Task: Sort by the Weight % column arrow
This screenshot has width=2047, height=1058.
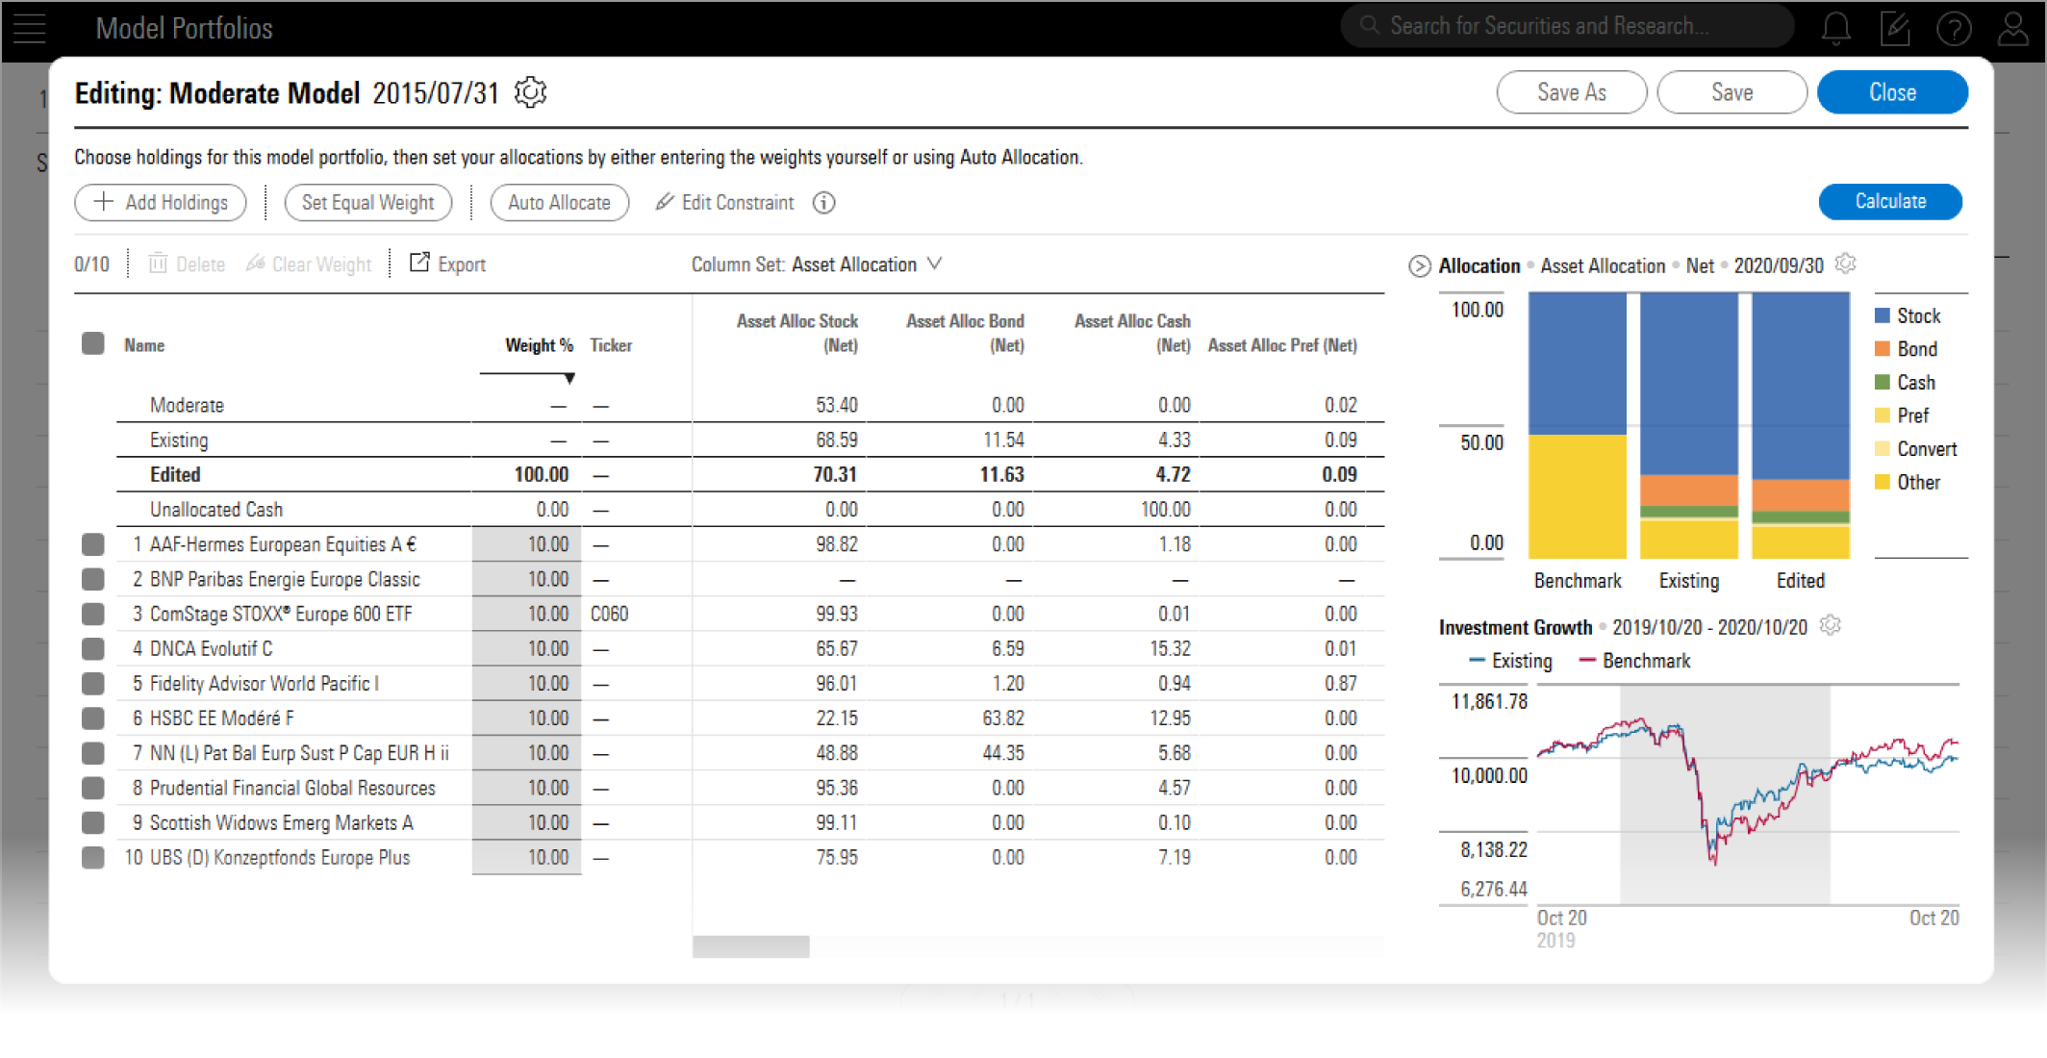Action: (x=569, y=379)
